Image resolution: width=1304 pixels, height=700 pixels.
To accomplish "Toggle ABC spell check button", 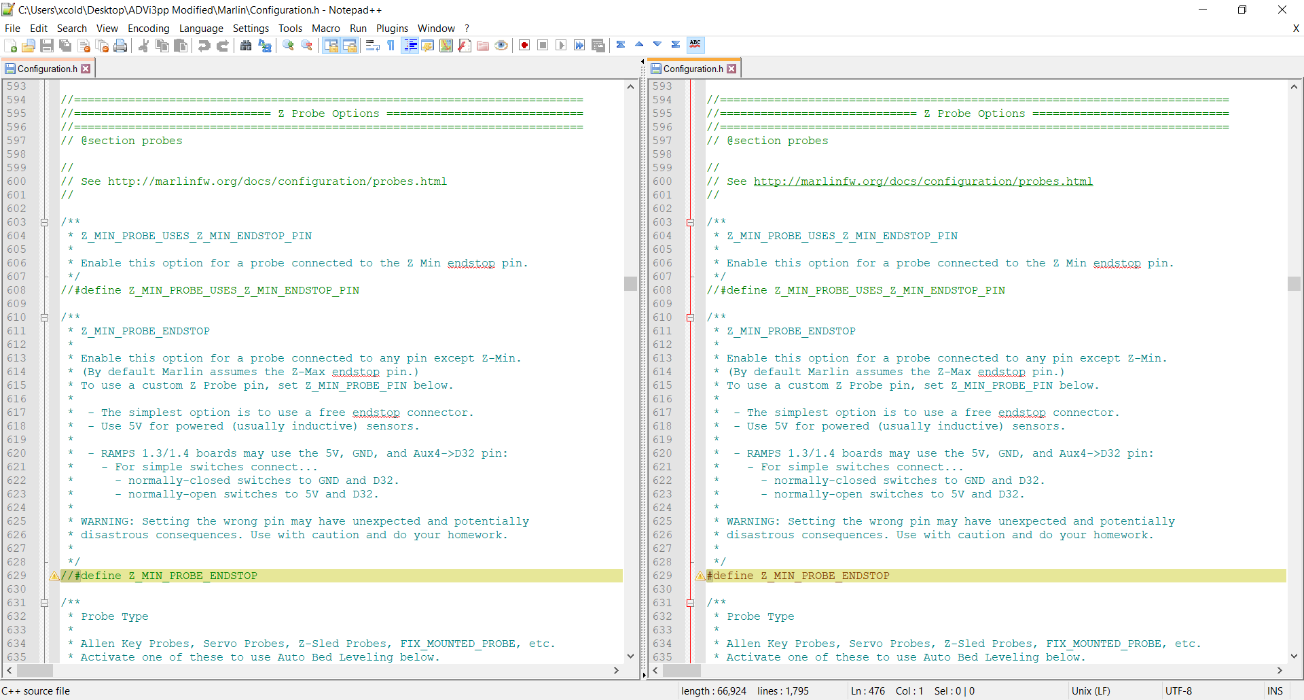I will [695, 45].
